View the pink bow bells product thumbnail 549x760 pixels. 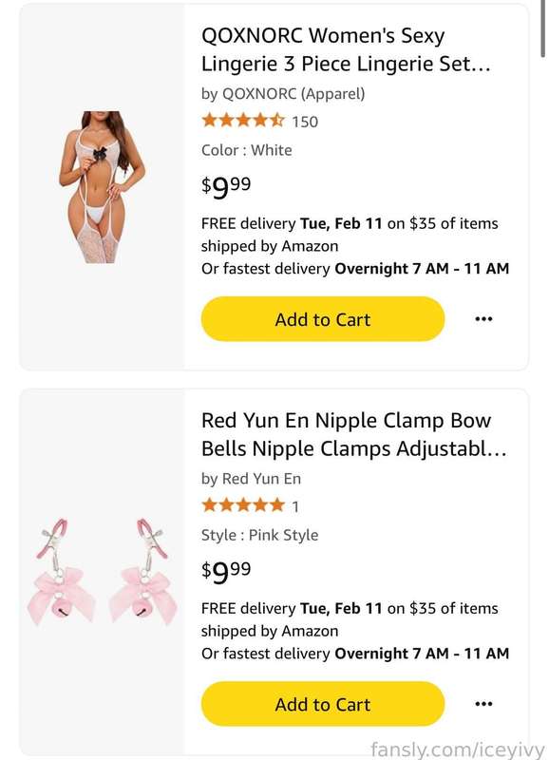(x=102, y=572)
